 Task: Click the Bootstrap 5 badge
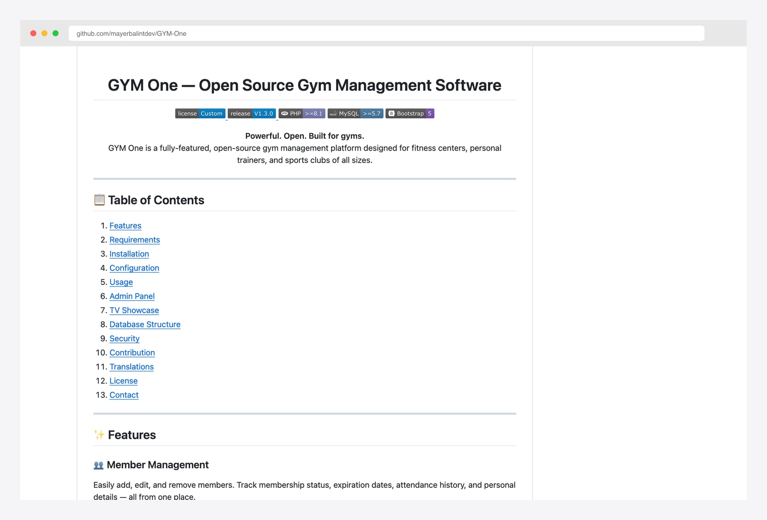(410, 113)
